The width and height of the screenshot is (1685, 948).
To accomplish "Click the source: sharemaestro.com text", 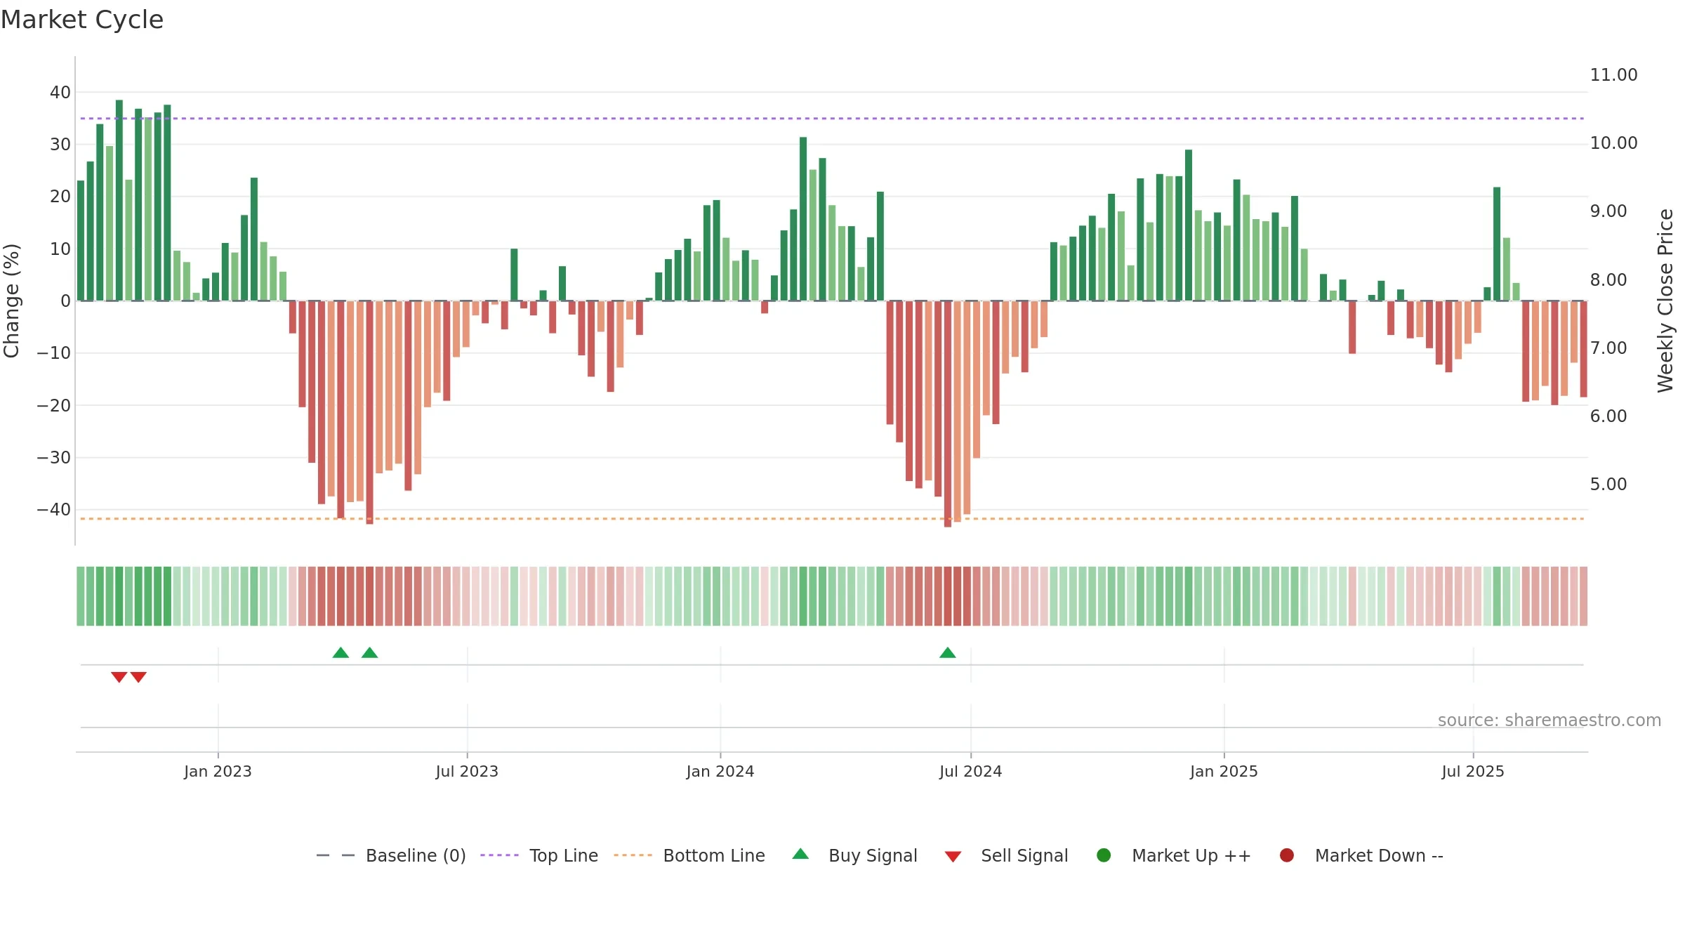I will 1549,720.
